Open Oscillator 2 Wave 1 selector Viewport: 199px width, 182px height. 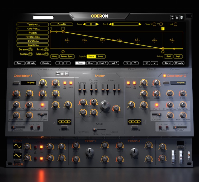[178, 83]
